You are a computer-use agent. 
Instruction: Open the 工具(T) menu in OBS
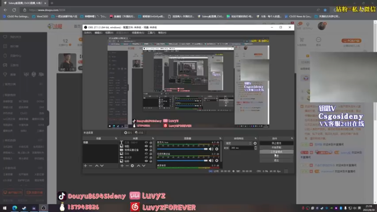tap(151, 33)
